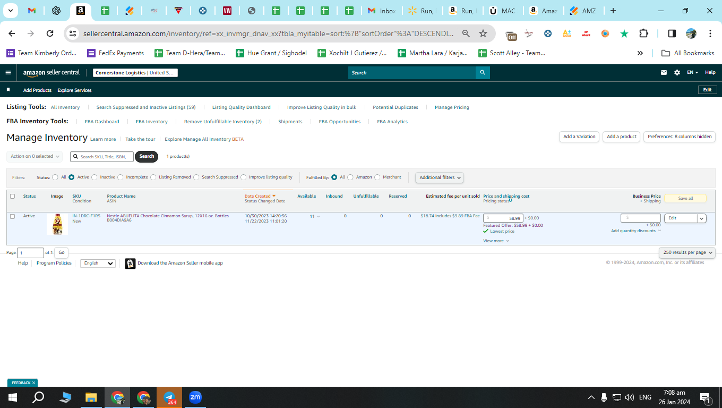Viewport: 722px width, 408px height.
Task: Sort by the Date Created column
Action: tap(260, 197)
